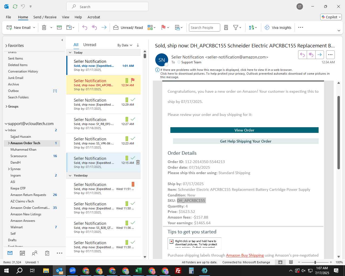Click Forward icon in reading pane
This screenshot has height=276, width=345.
pyautogui.click(x=319, y=55)
